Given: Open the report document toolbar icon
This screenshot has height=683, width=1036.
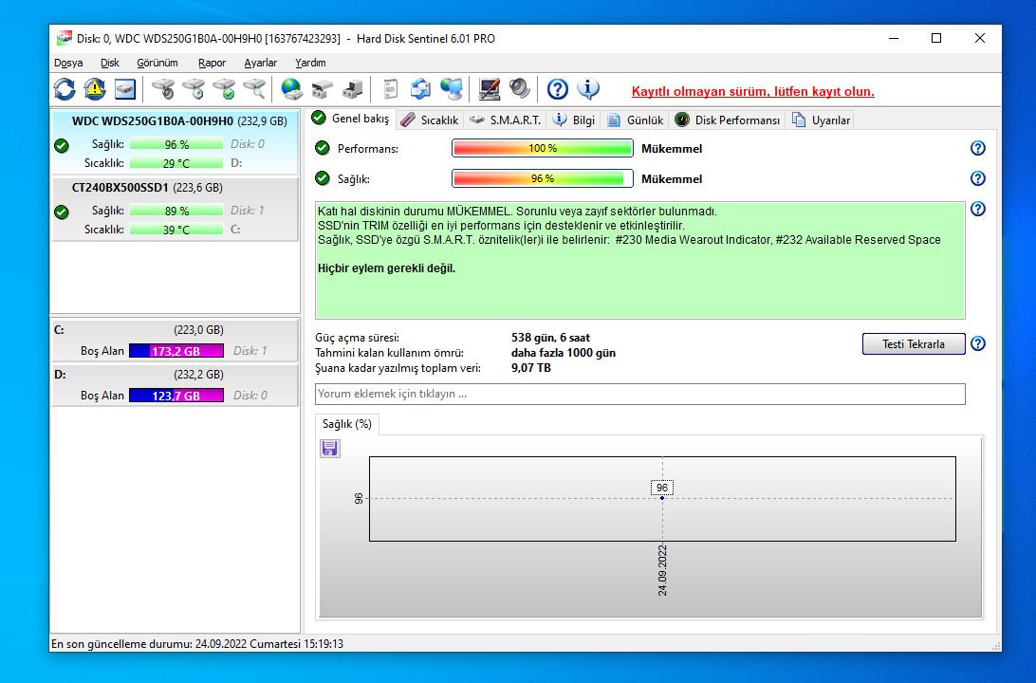Looking at the screenshot, I should click(x=391, y=89).
